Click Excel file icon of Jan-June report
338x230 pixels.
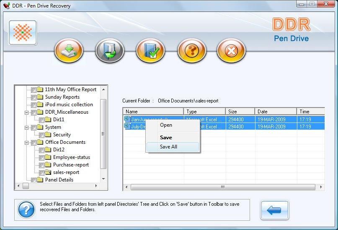point(127,119)
